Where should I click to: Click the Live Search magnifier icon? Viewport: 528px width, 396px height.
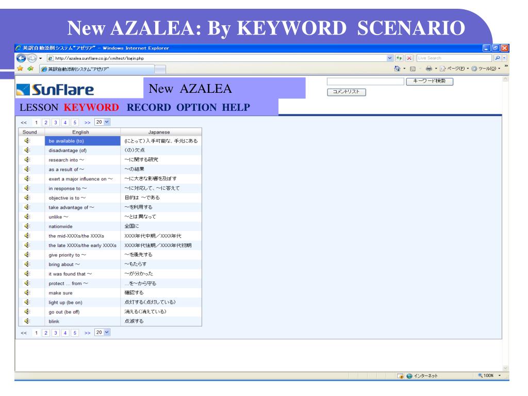pyautogui.click(x=498, y=58)
